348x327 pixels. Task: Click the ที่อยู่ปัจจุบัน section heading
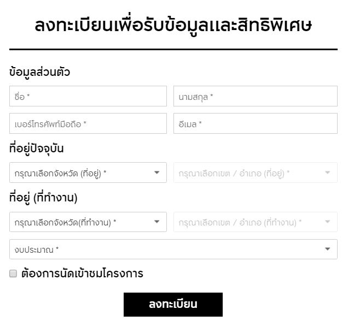(40, 148)
